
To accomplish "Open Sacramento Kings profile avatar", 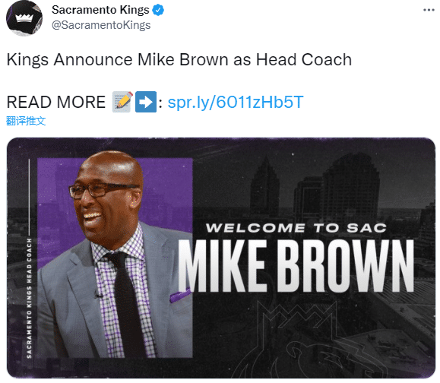I will point(24,18).
